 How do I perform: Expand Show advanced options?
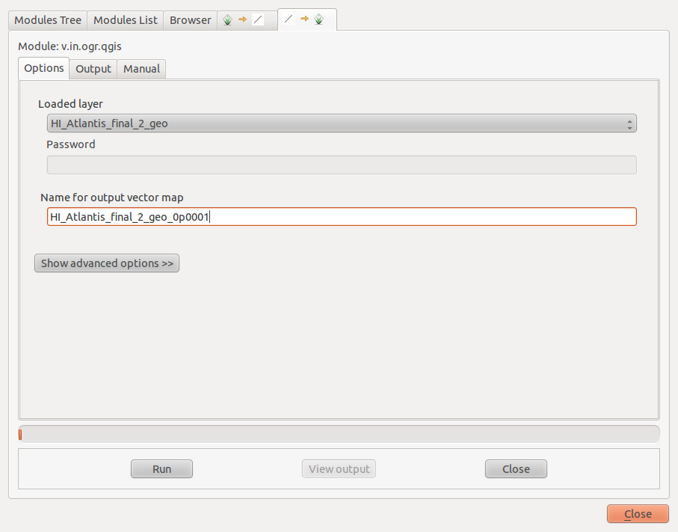107,263
